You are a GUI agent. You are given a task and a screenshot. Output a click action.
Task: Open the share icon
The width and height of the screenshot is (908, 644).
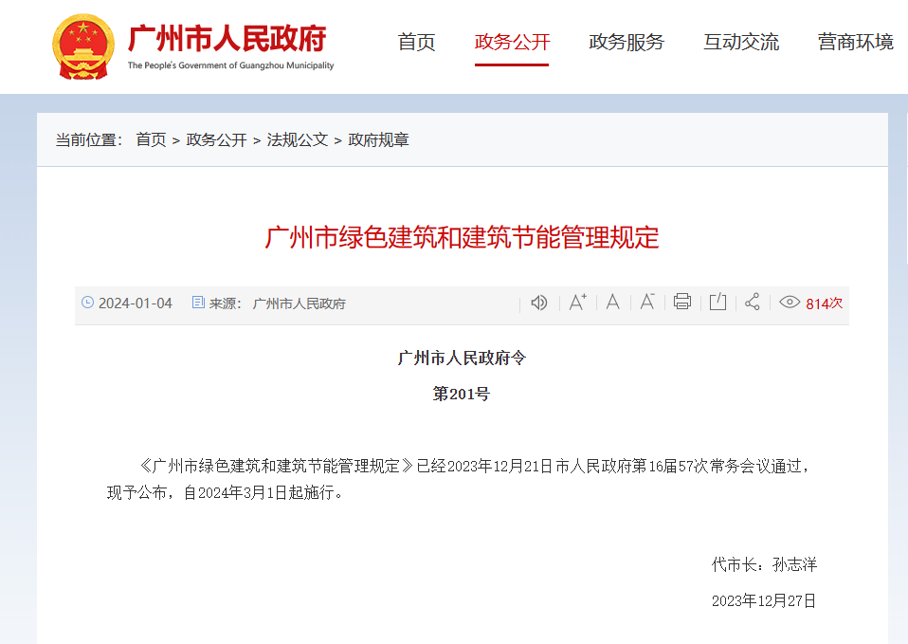753,302
